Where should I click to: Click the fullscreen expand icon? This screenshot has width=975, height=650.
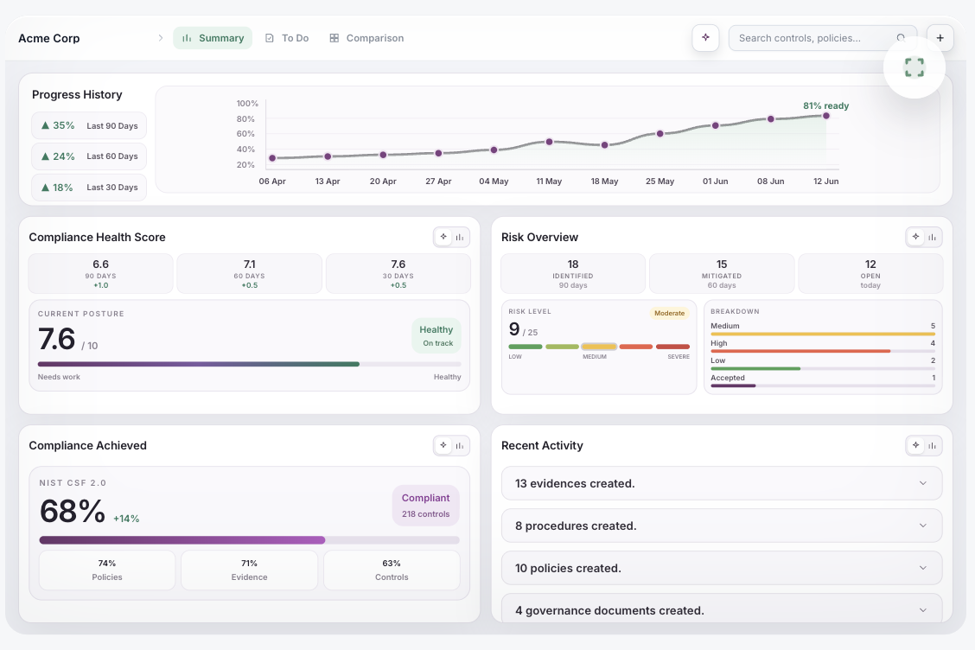[x=914, y=67]
